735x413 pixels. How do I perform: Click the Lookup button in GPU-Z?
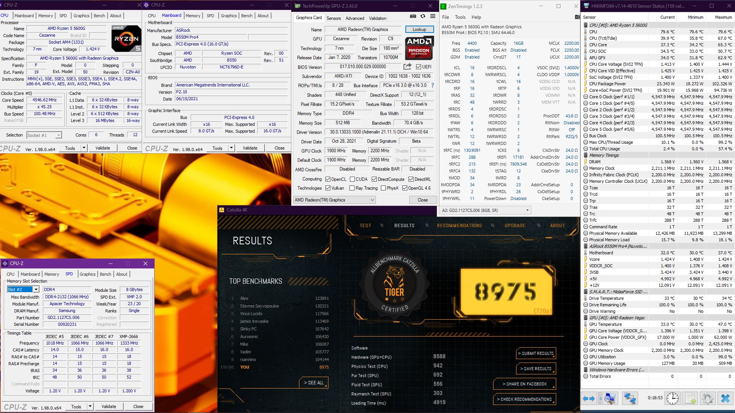click(x=419, y=29)
